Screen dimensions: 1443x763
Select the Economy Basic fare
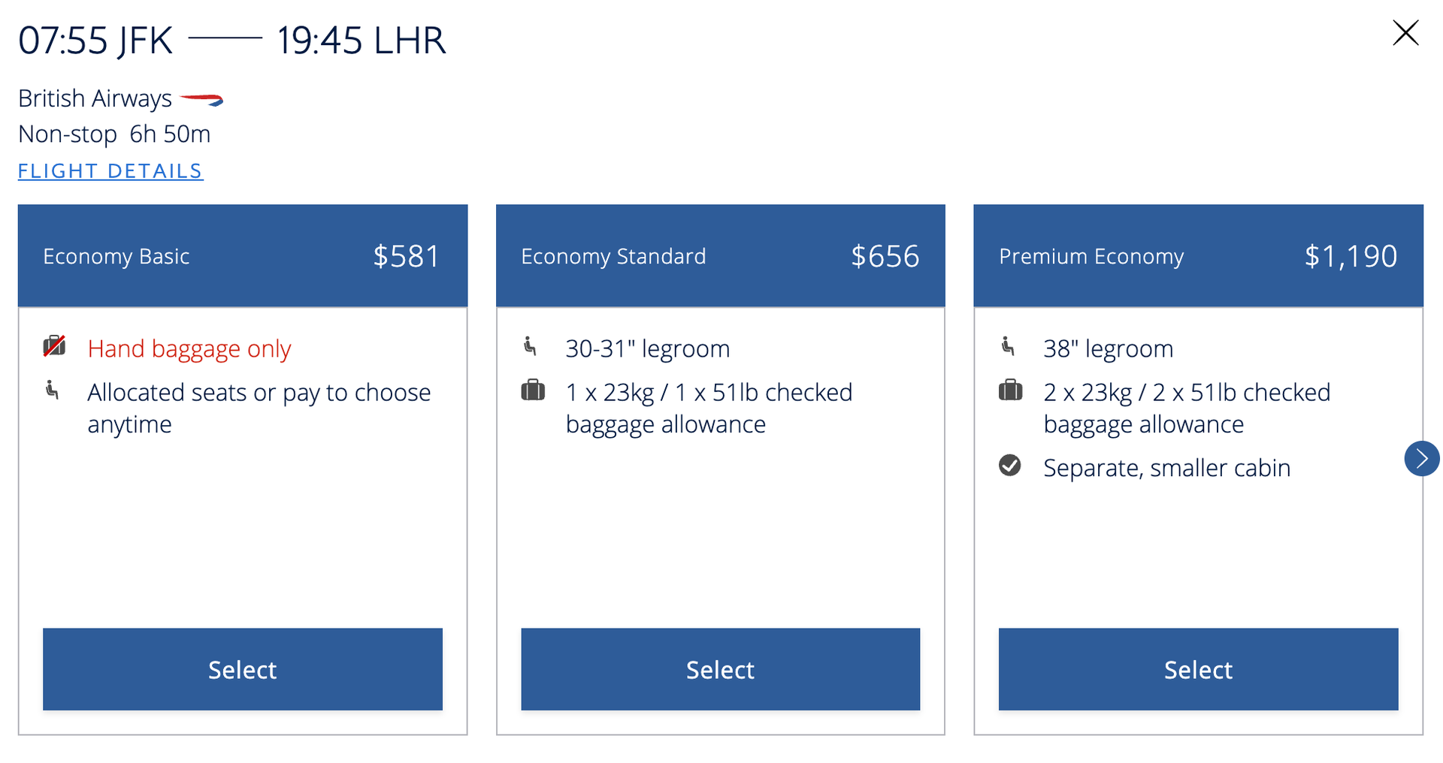[x=242, y=669]
